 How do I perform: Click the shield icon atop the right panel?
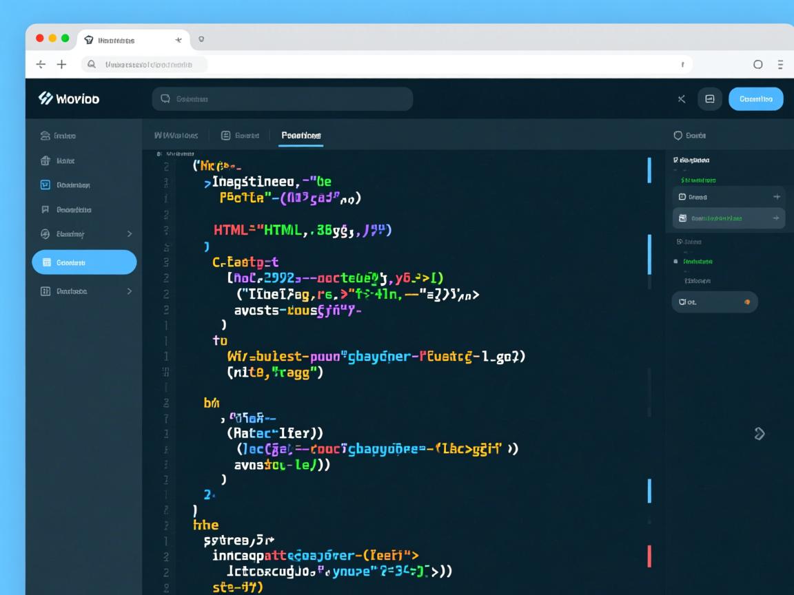pos(678,136)
